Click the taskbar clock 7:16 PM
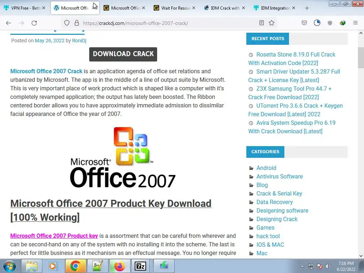 click(x=346, y=266)
